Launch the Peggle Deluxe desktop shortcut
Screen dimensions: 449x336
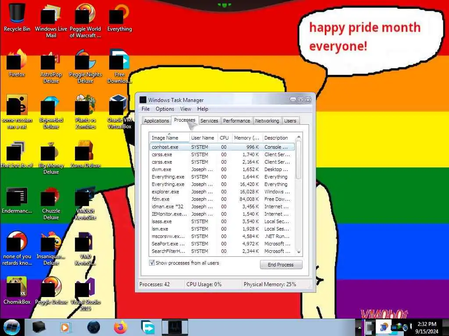51,291
